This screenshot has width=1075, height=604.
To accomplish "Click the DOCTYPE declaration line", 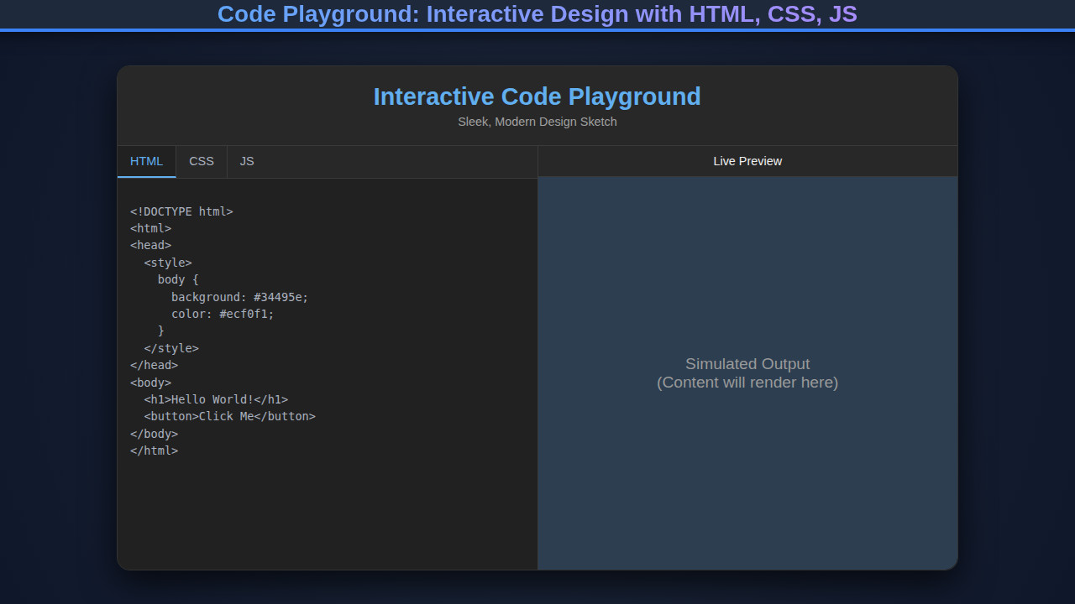I will (181, 211).
